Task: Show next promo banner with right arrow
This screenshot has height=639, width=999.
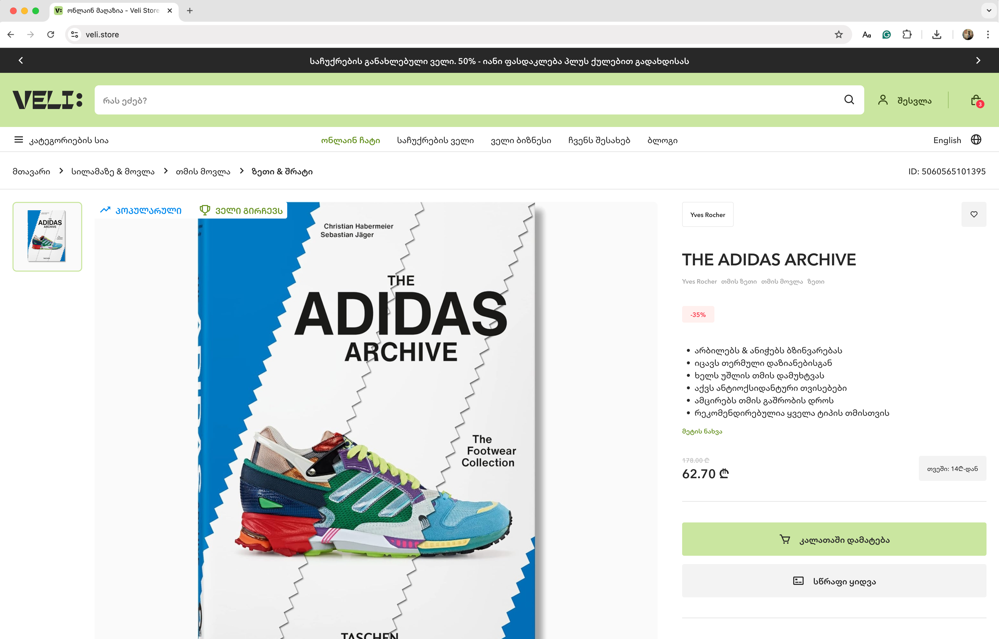Action: [978, 61]
